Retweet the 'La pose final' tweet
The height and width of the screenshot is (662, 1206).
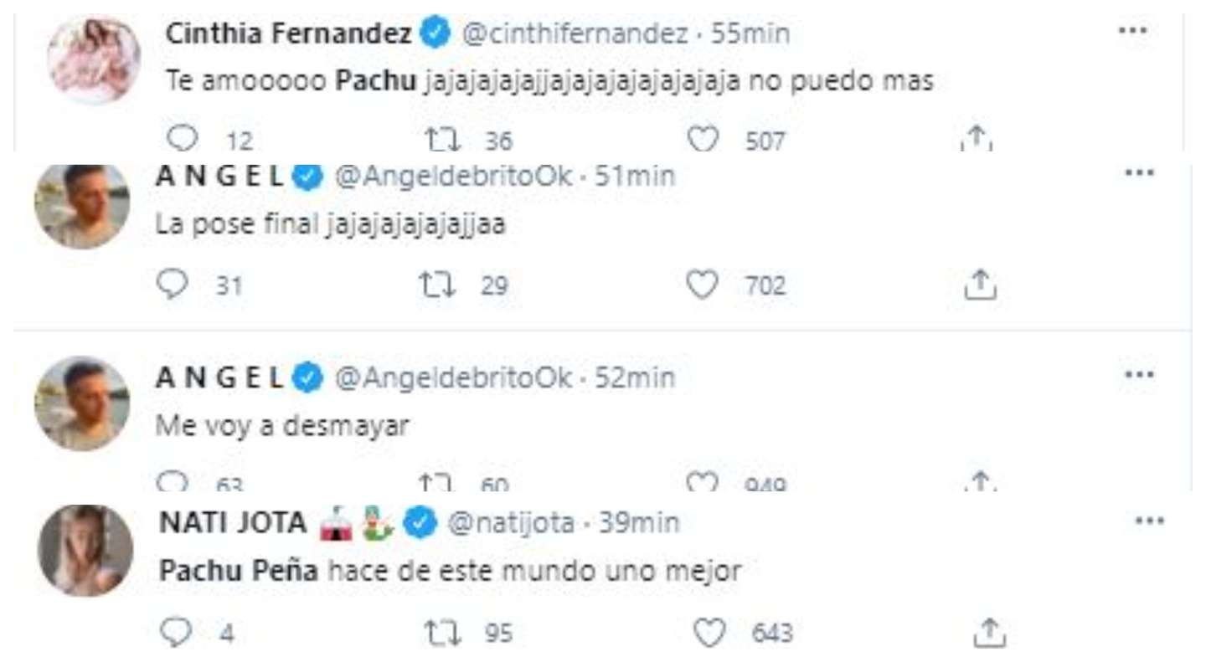[x=436, y=286]
